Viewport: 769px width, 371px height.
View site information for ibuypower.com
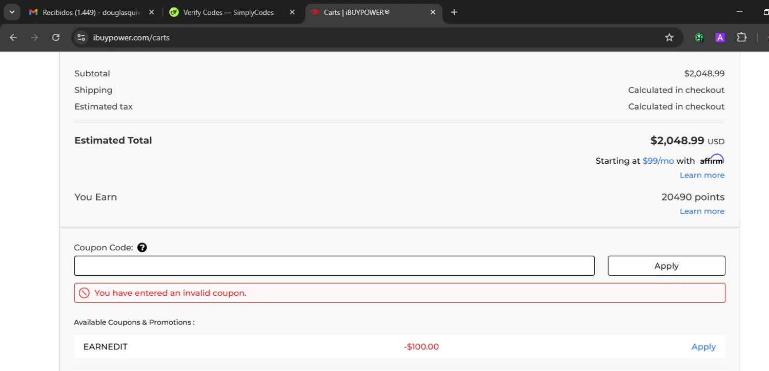point(80,37)
